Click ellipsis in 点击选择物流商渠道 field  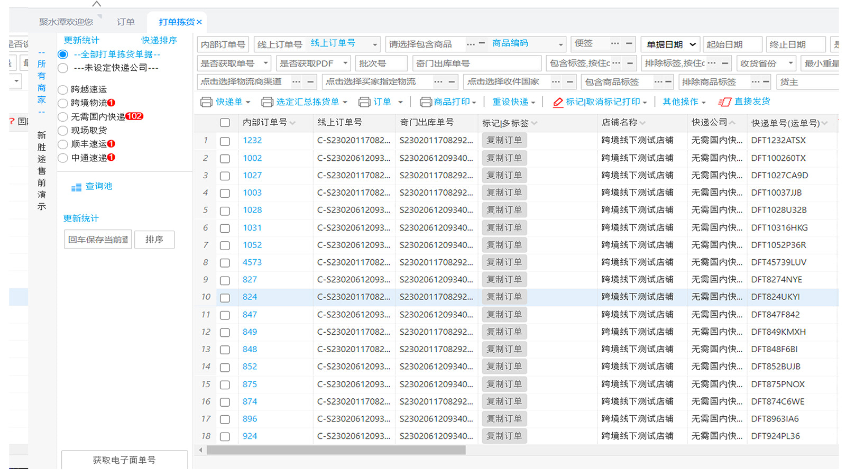coord(296,82)
